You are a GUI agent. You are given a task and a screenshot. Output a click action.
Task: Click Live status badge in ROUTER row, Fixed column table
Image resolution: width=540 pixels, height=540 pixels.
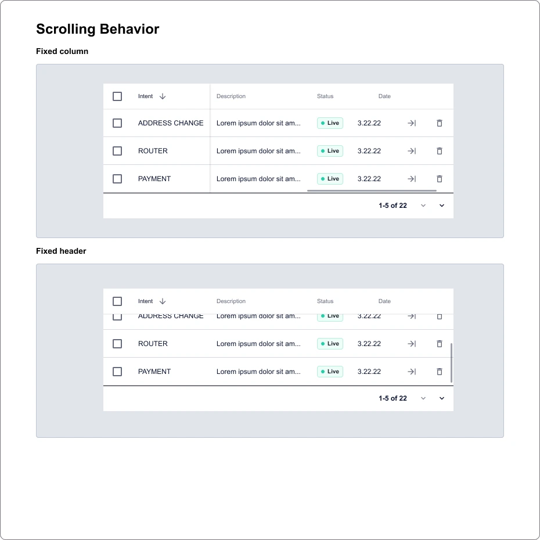330,151
